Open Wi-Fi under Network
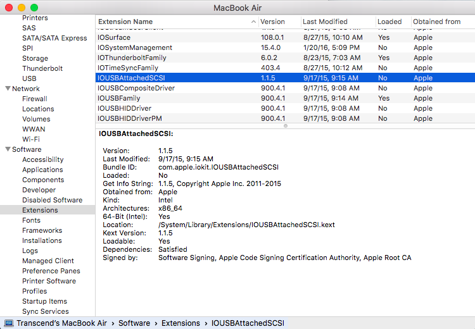The width and height of the screenshot is (475, 329). (31, 139)
